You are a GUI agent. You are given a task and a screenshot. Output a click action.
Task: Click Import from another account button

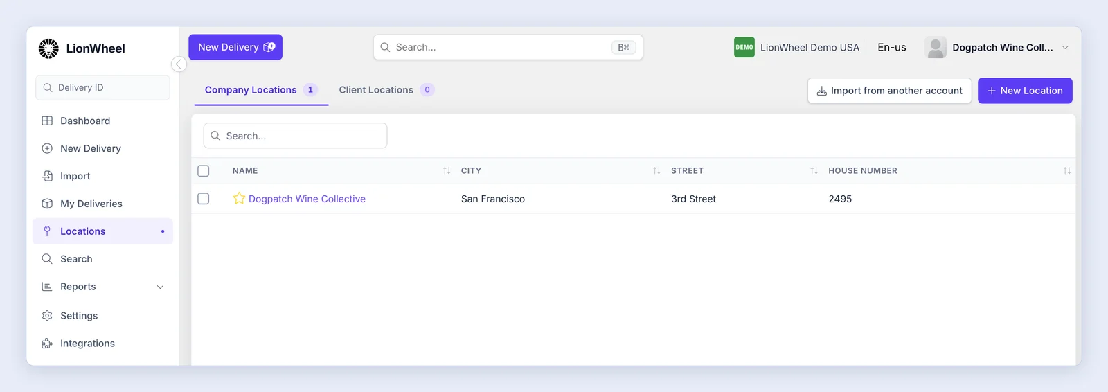(x=890, y=91)
